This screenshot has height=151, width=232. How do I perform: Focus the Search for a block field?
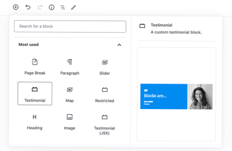[x=70, y=26]
